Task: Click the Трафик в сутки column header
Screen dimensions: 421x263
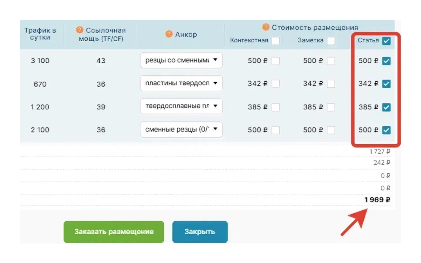Action: click(40, 34)
